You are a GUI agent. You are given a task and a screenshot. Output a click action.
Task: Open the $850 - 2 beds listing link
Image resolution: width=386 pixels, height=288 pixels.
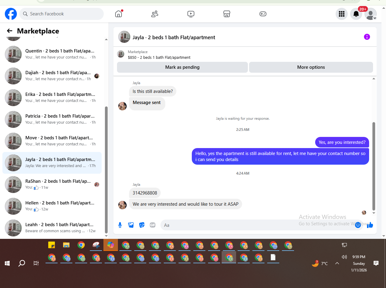(x=159, y=57)
